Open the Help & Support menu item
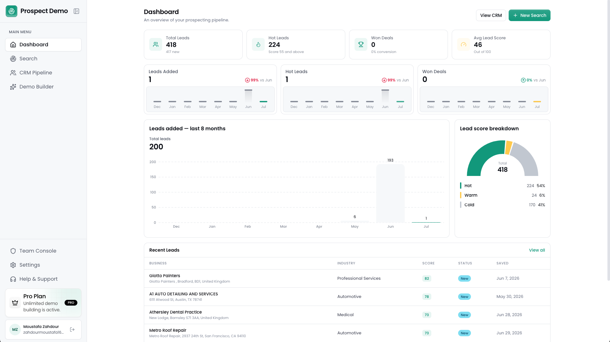Image resolution: width=610 pixels, height=342 pixels. point(43,279)
